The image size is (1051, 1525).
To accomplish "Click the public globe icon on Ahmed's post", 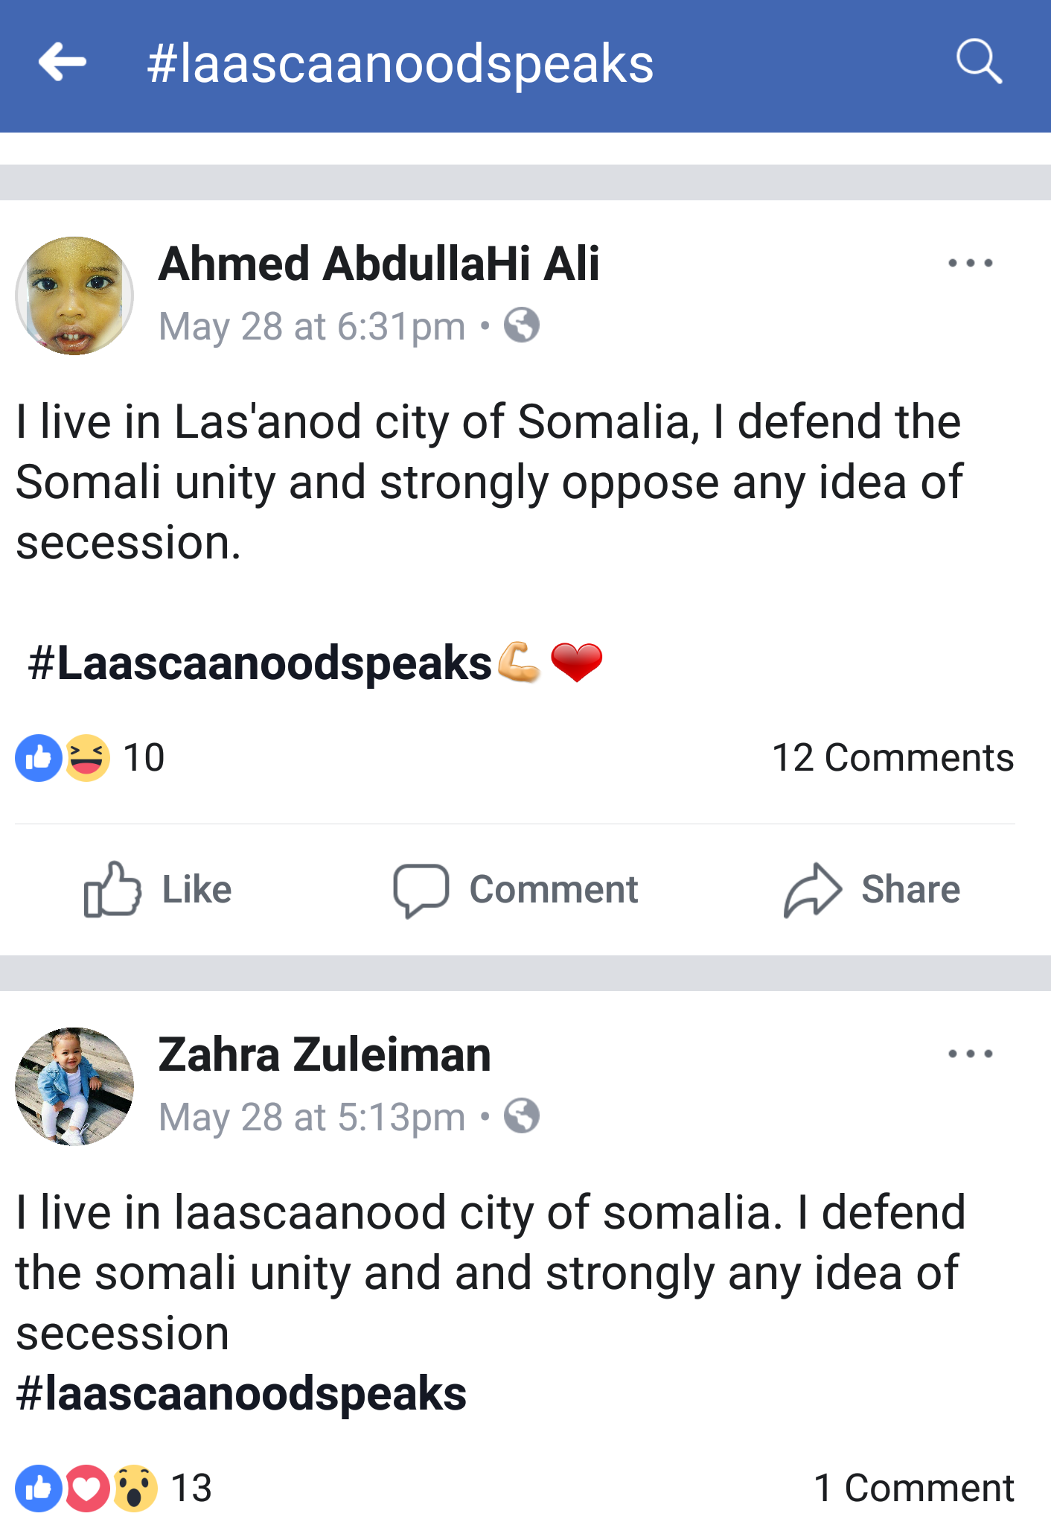I will click(521, 325).
